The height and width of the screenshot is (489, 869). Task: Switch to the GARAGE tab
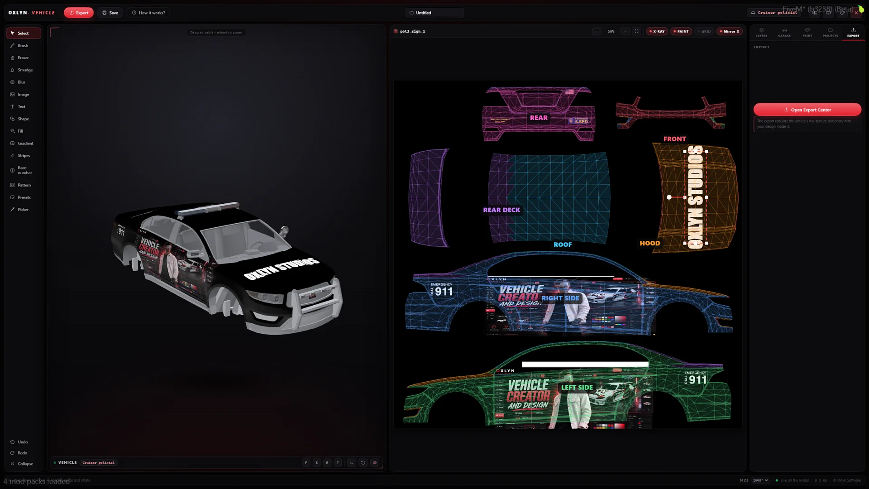(x=784, y=33)
